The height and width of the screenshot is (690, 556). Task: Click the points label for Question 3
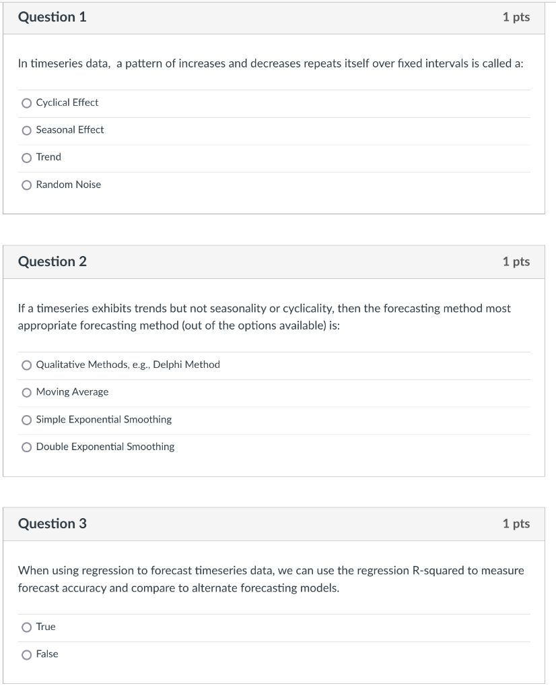[x=516, y=524]
